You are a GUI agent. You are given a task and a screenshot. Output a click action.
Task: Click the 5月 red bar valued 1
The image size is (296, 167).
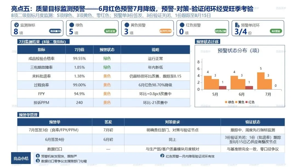[x=223, y=88]
